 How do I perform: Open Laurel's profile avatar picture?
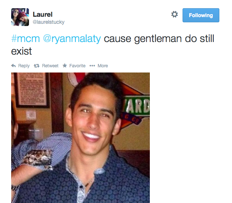pyautogui.click(x=20, y=17)
